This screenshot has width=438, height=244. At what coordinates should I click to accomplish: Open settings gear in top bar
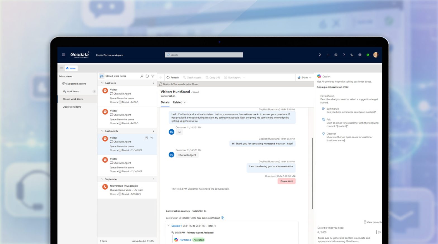tap(336, 55)
